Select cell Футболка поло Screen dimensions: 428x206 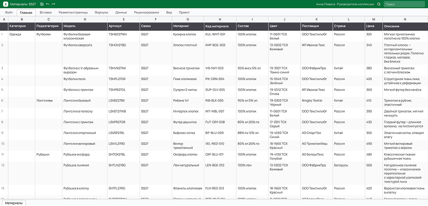point(85,81)
